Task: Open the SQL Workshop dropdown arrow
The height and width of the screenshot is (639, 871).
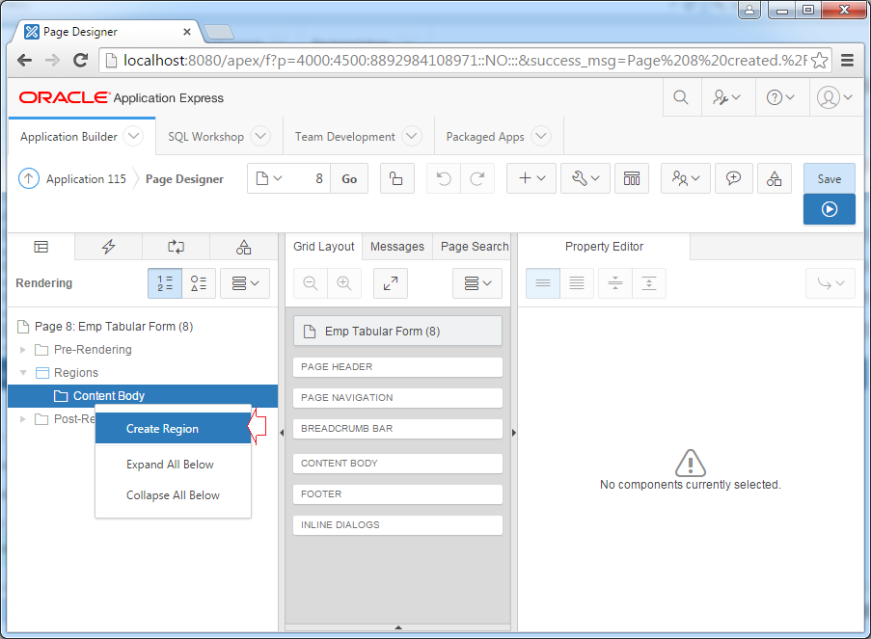Action: point(260,136)
